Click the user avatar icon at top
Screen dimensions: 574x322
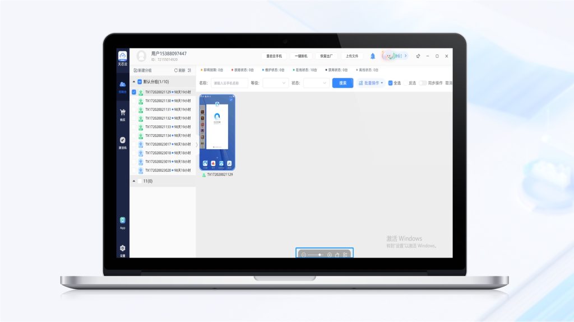(x=141, y=56)
